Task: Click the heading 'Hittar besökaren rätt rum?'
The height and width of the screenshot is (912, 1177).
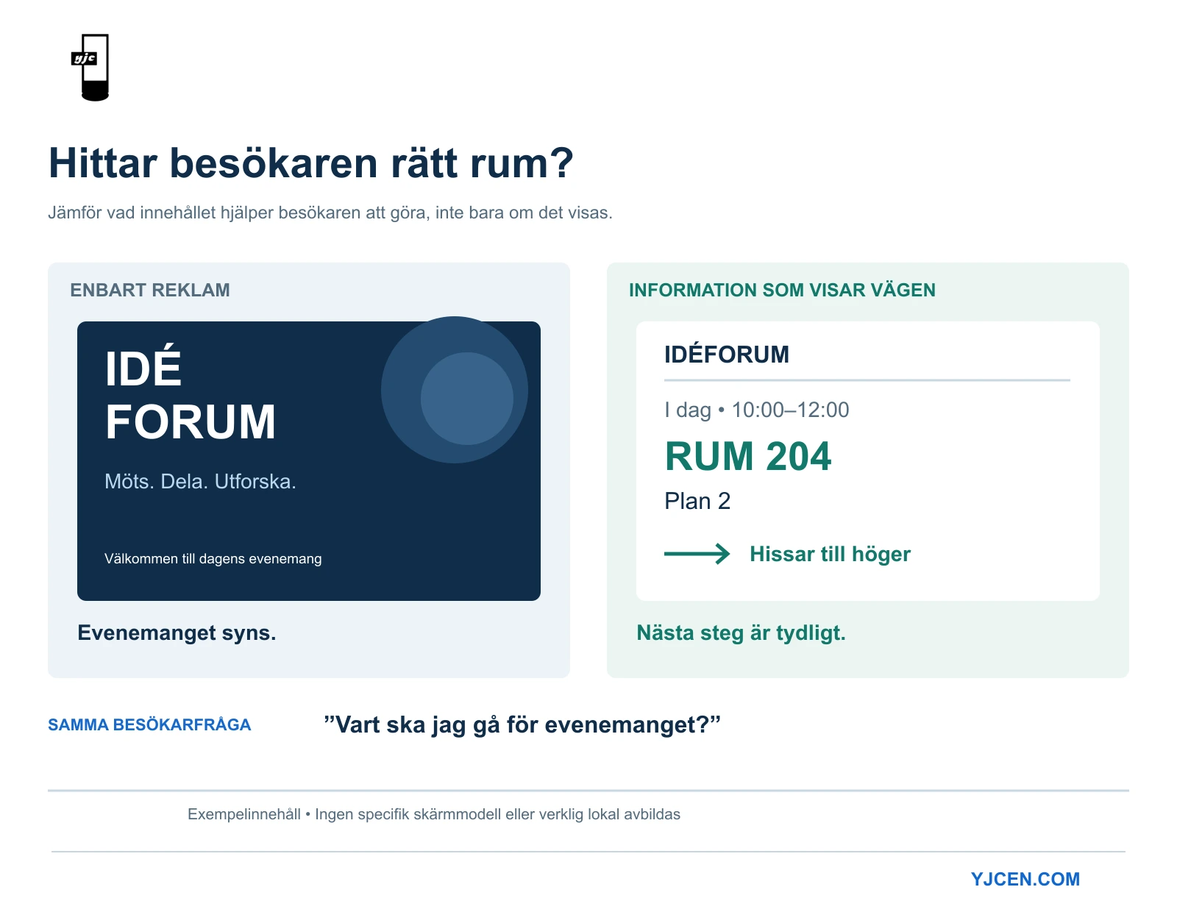Action: [x=310, y=163]
